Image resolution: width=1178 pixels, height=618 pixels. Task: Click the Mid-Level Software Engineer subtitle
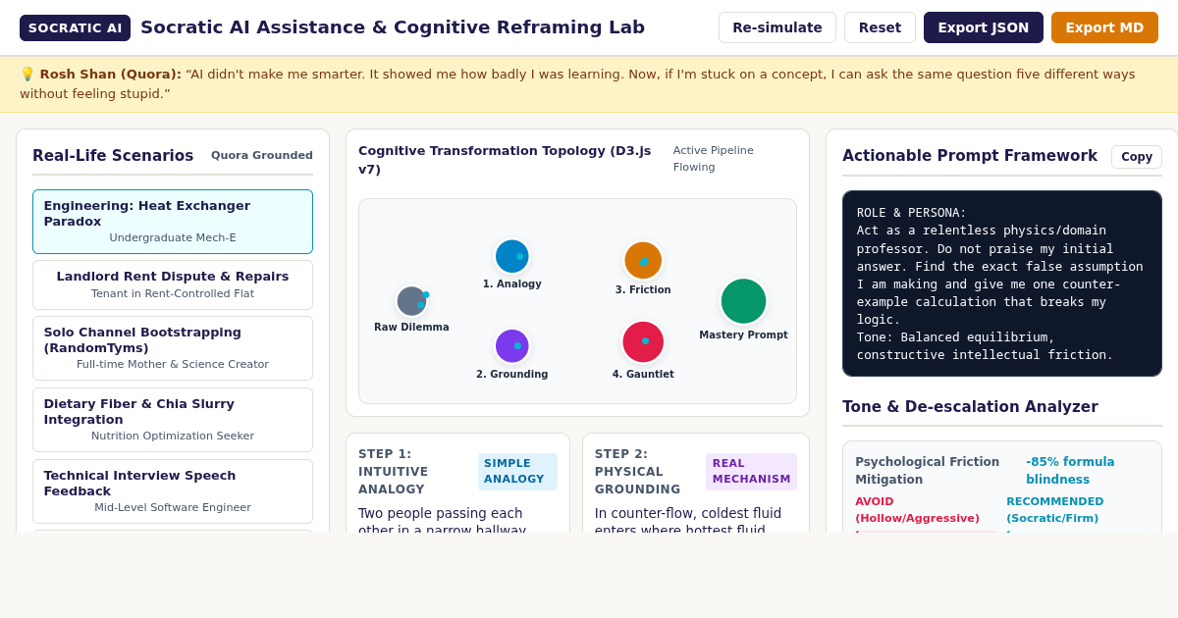[173, 508]
